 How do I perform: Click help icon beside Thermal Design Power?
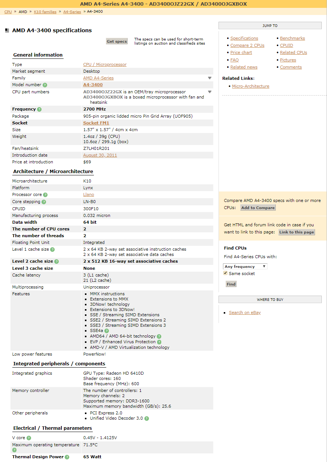click(x=67, y=457)
